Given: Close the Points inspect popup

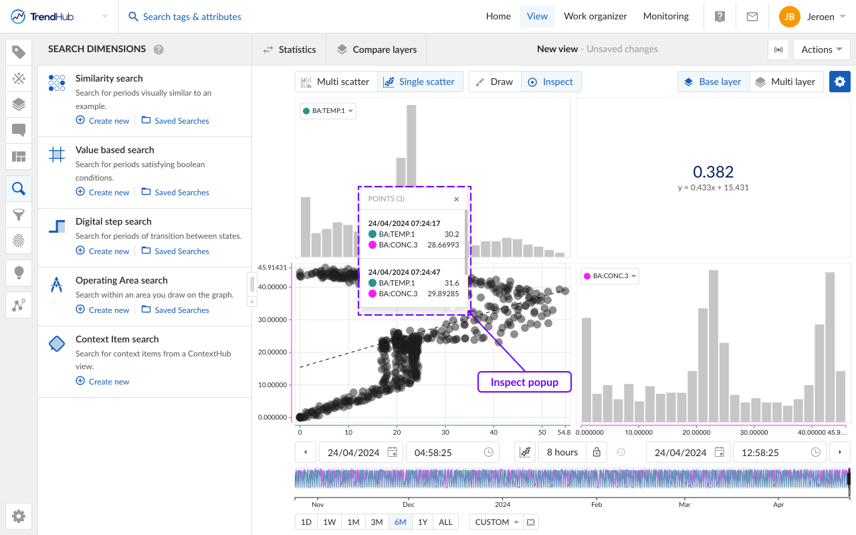Looking at the screenshot, I should (457, 199).
